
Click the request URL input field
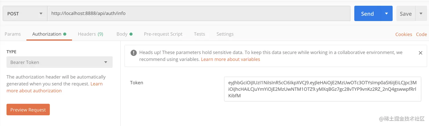pyautogui.click(x=199, y=14)
